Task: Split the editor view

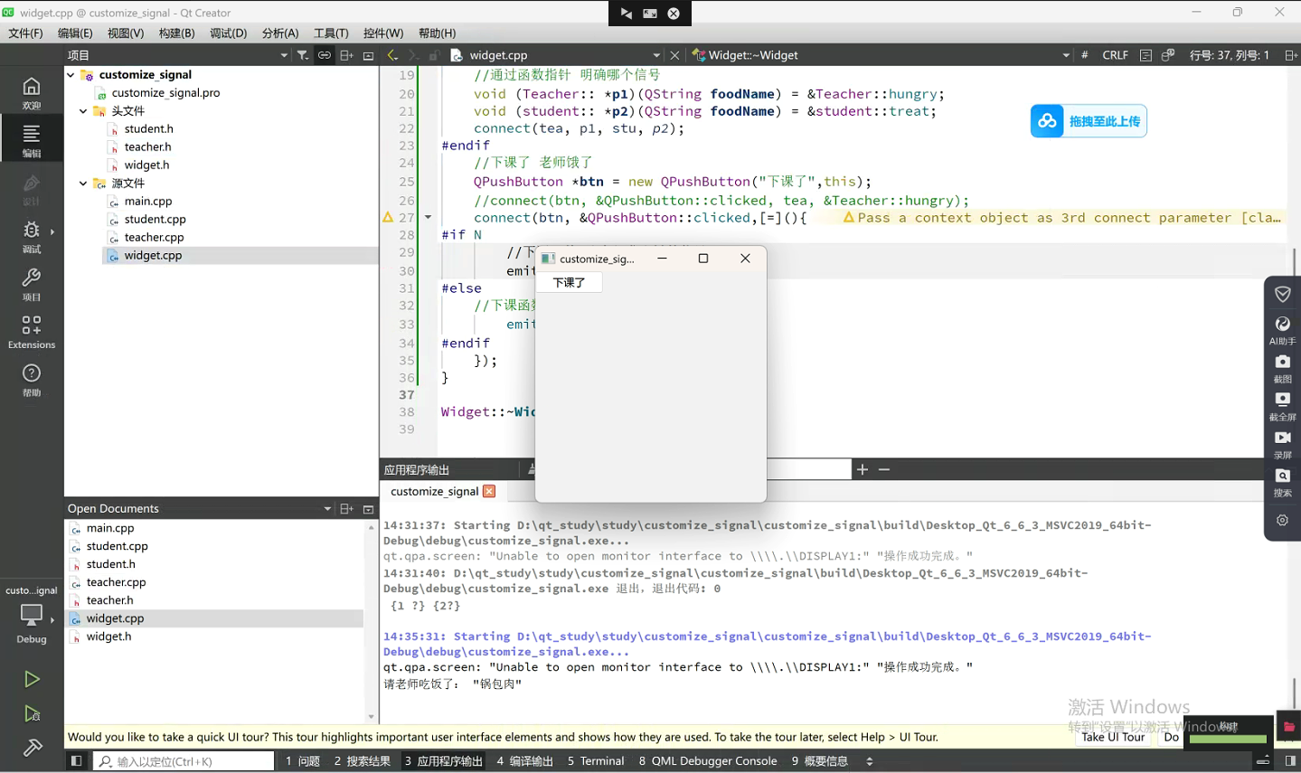Action: tap(1290, 55)
